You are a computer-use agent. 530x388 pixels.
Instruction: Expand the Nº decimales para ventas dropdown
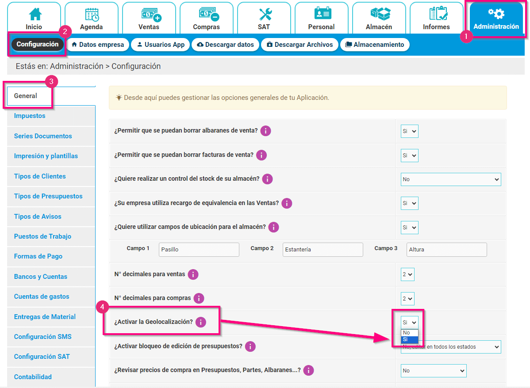point(407,274)
